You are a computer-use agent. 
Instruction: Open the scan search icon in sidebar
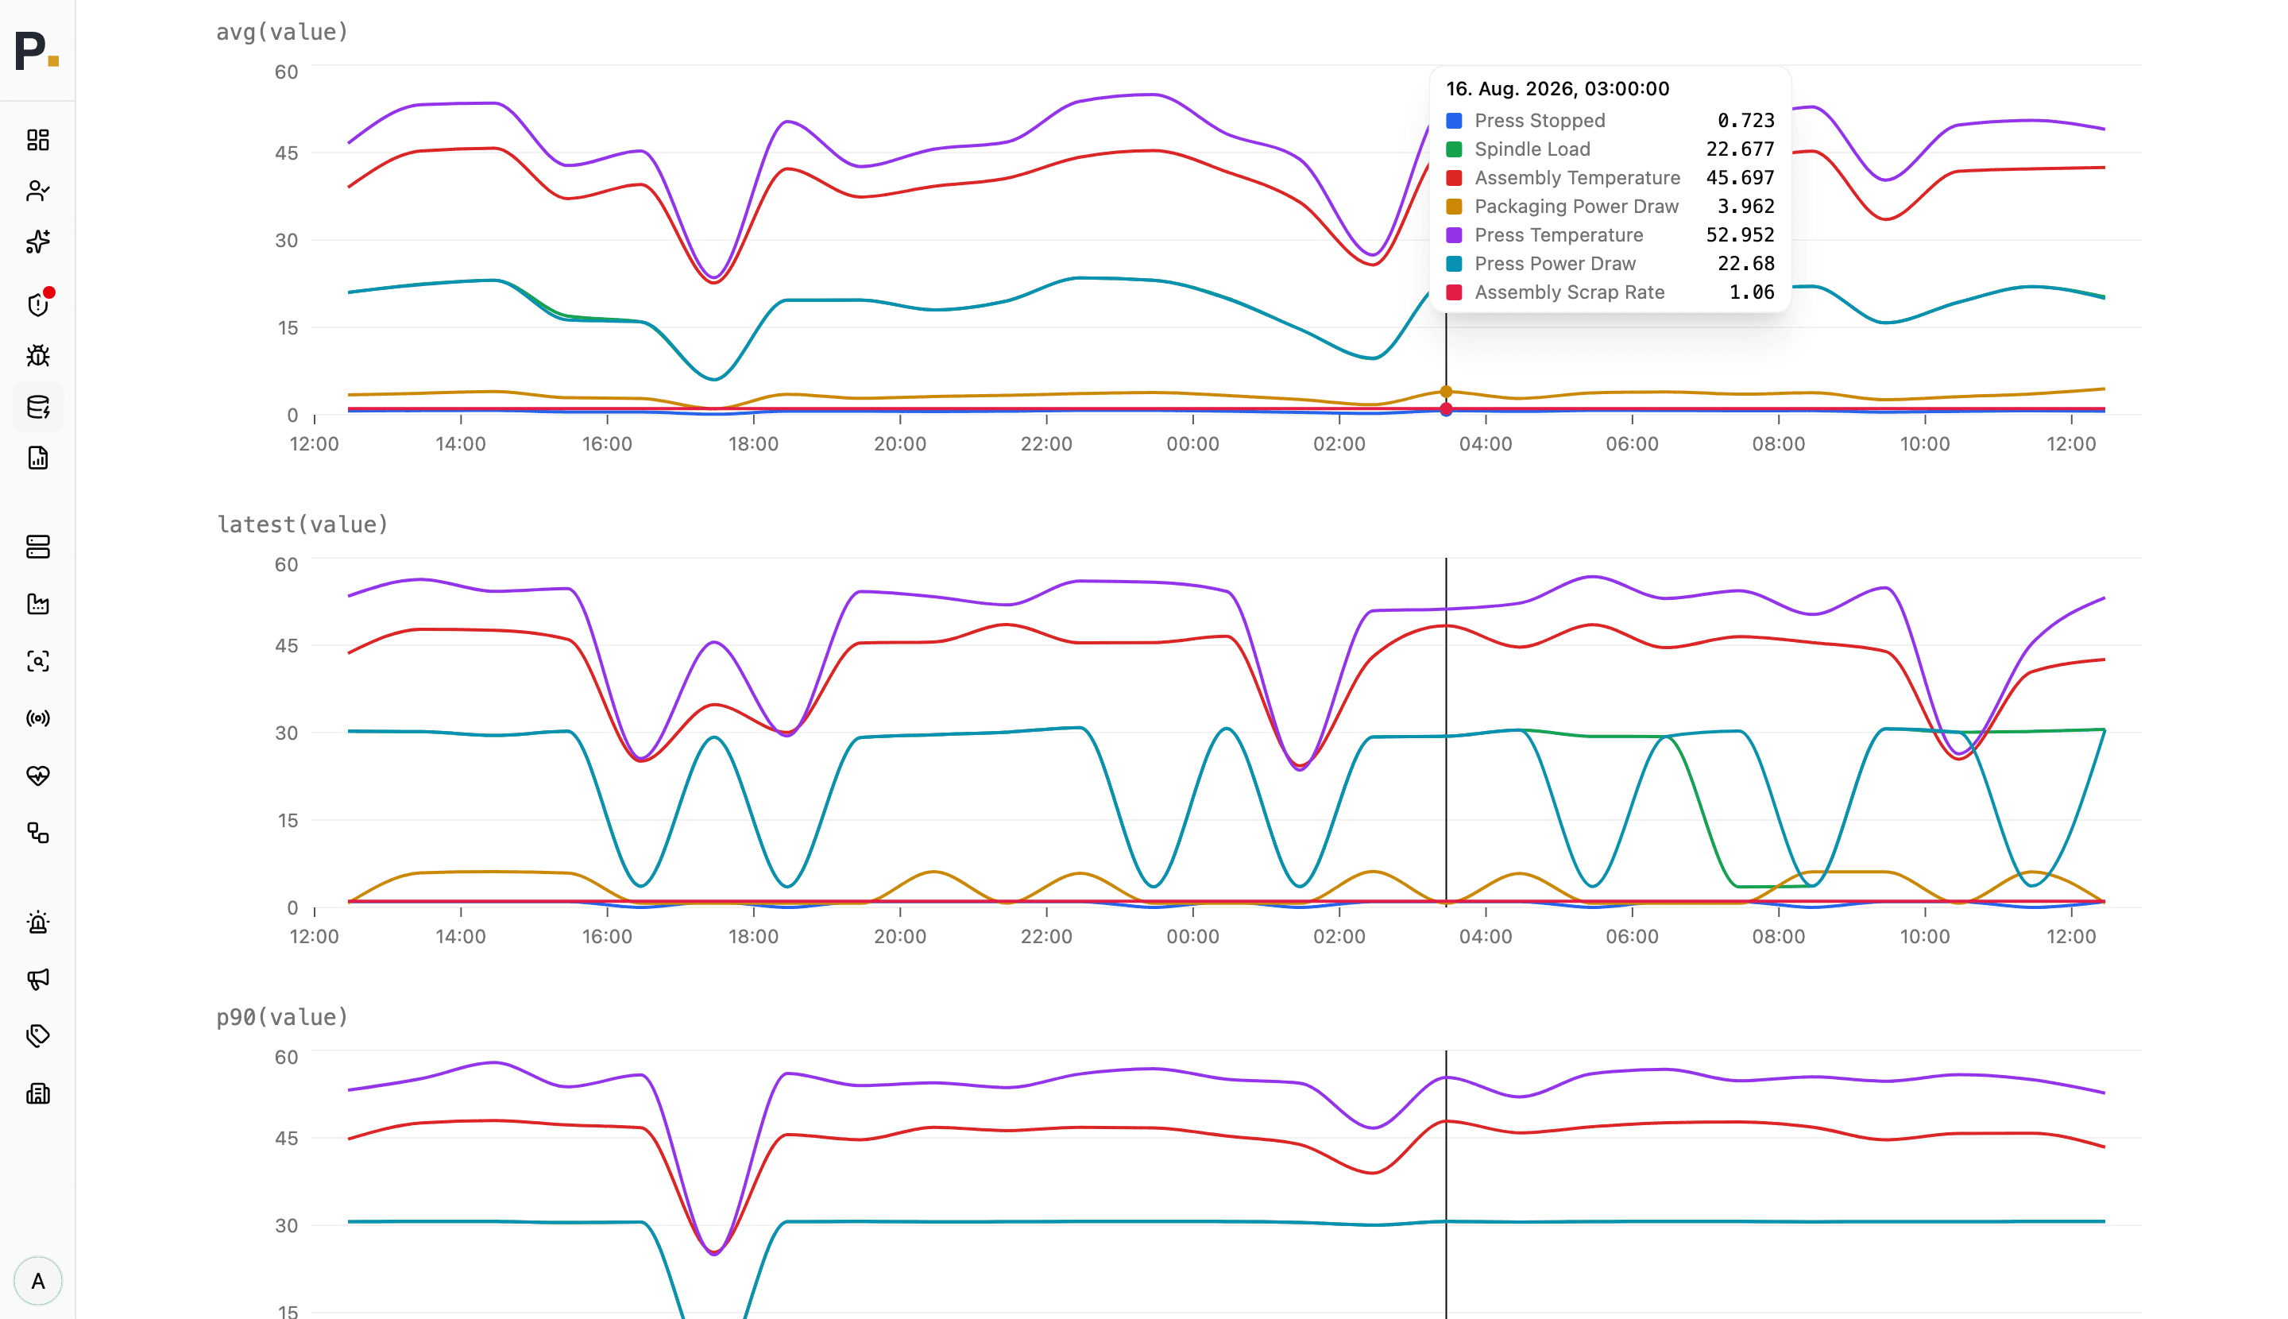pyautogui.click(x=38, y=661)
